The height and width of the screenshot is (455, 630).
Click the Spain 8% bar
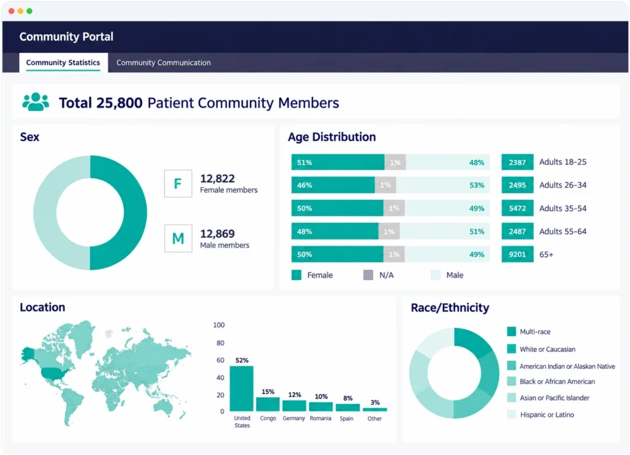pos(348,408)
